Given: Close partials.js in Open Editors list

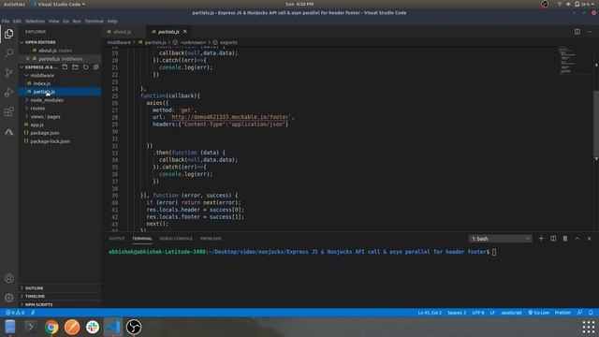Looking at the screenshot, I should [27, 59].
